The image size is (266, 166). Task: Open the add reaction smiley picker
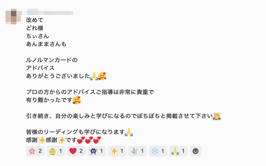[196, 151]
